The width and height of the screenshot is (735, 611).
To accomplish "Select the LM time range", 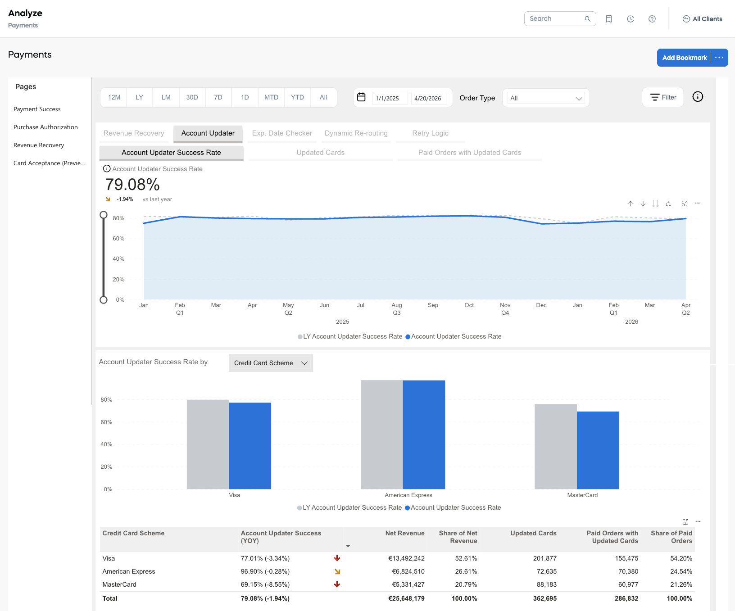I will (x=166, y=97).
